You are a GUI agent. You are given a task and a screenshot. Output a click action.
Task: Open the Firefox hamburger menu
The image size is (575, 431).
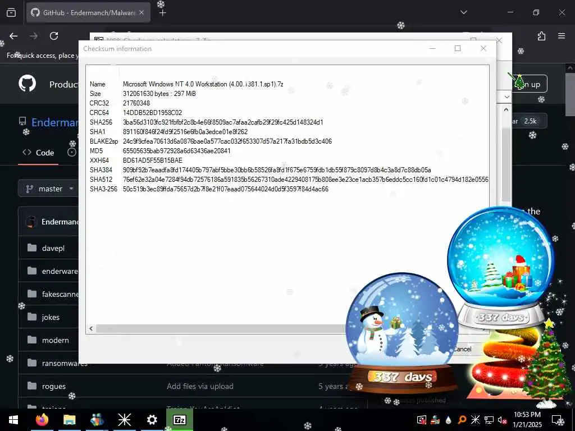point(562,36)
